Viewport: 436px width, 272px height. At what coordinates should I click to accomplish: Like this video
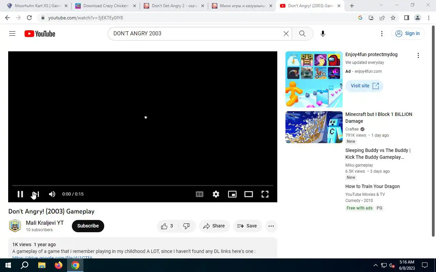167,226
